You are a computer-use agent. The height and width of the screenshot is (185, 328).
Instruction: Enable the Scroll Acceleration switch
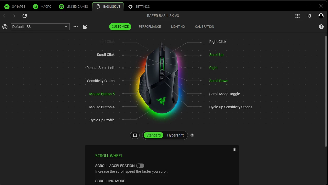pyautogui.click(x=140, y=166)
